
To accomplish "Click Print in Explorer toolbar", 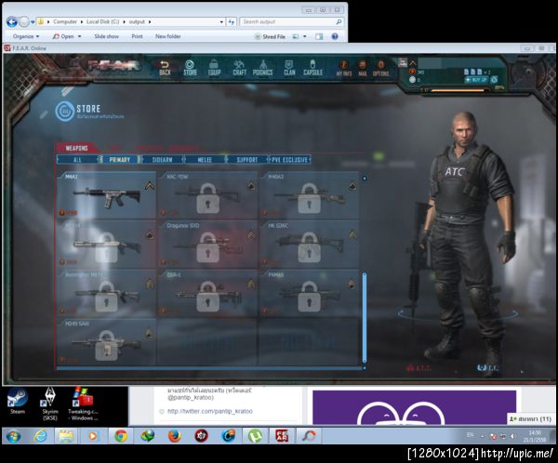I will pos(137,36).
